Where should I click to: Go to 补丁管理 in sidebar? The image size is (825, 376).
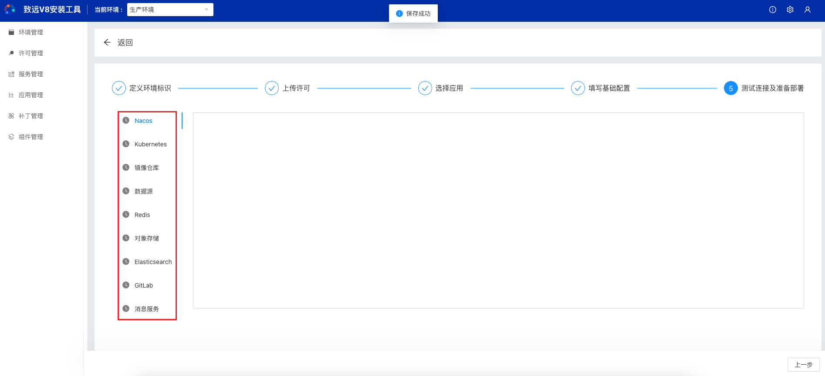(x=30, y=116)
